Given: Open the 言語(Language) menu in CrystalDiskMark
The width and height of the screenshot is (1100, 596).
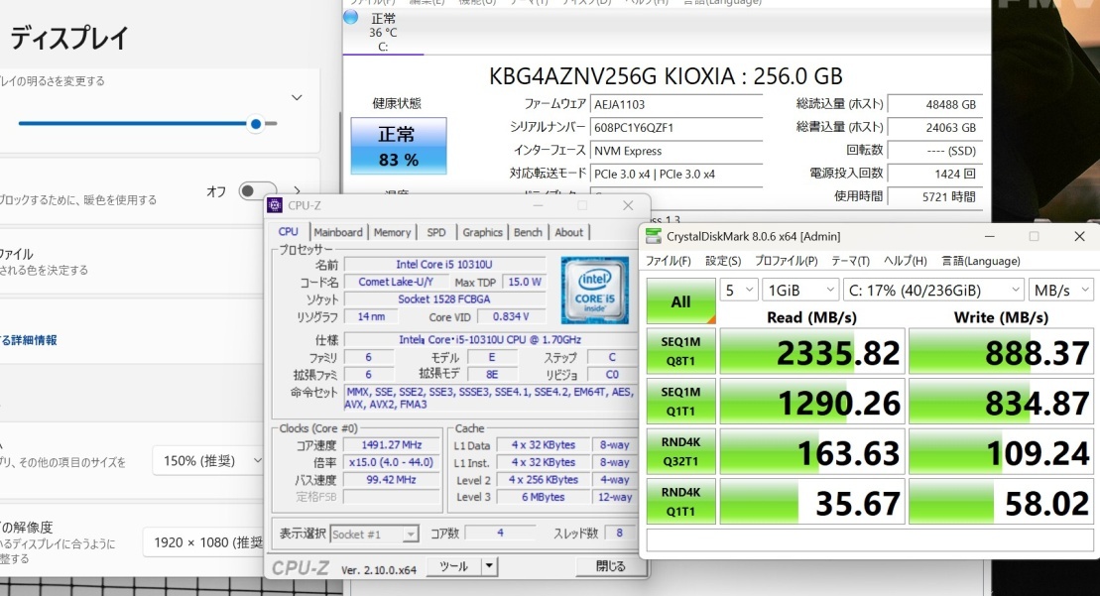Looking at the screenshot, I should pos(981,261).
